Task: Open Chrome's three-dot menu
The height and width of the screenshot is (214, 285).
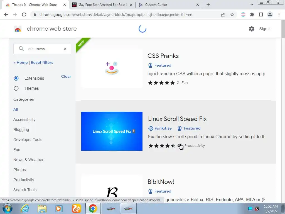Action: [x=279, y=14]
